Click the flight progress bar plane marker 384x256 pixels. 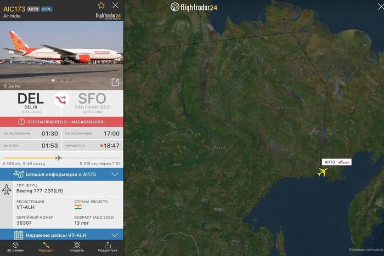(58, 158)
